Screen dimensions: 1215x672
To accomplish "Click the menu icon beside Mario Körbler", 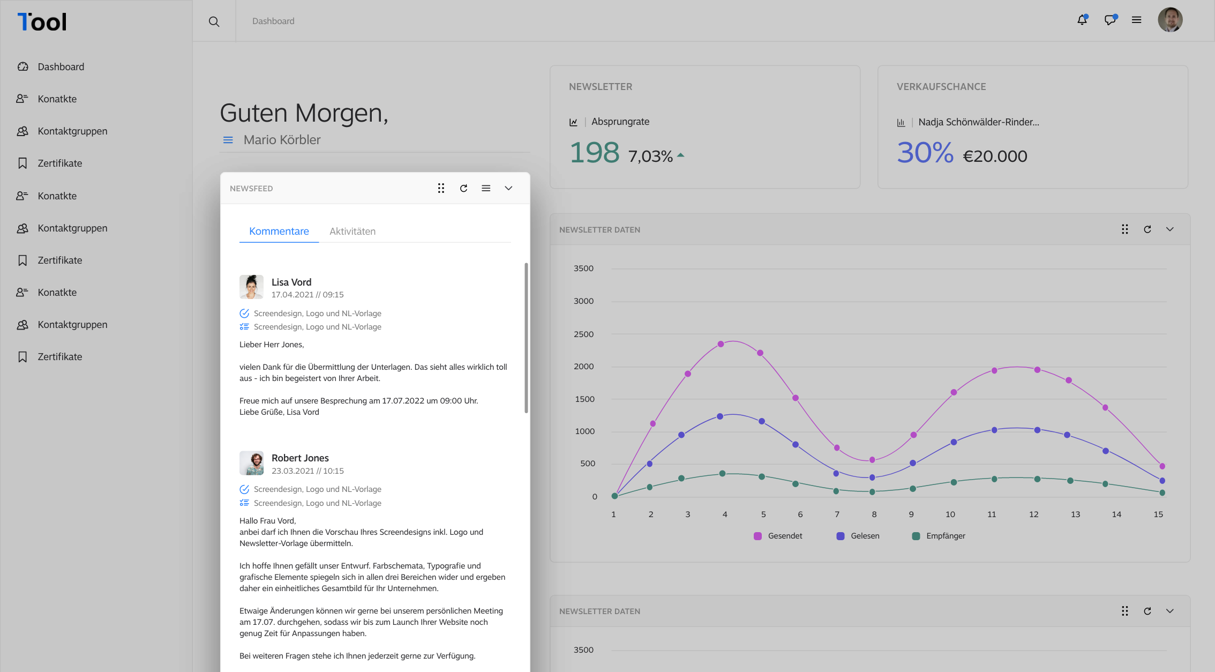I will pos(228,140).
